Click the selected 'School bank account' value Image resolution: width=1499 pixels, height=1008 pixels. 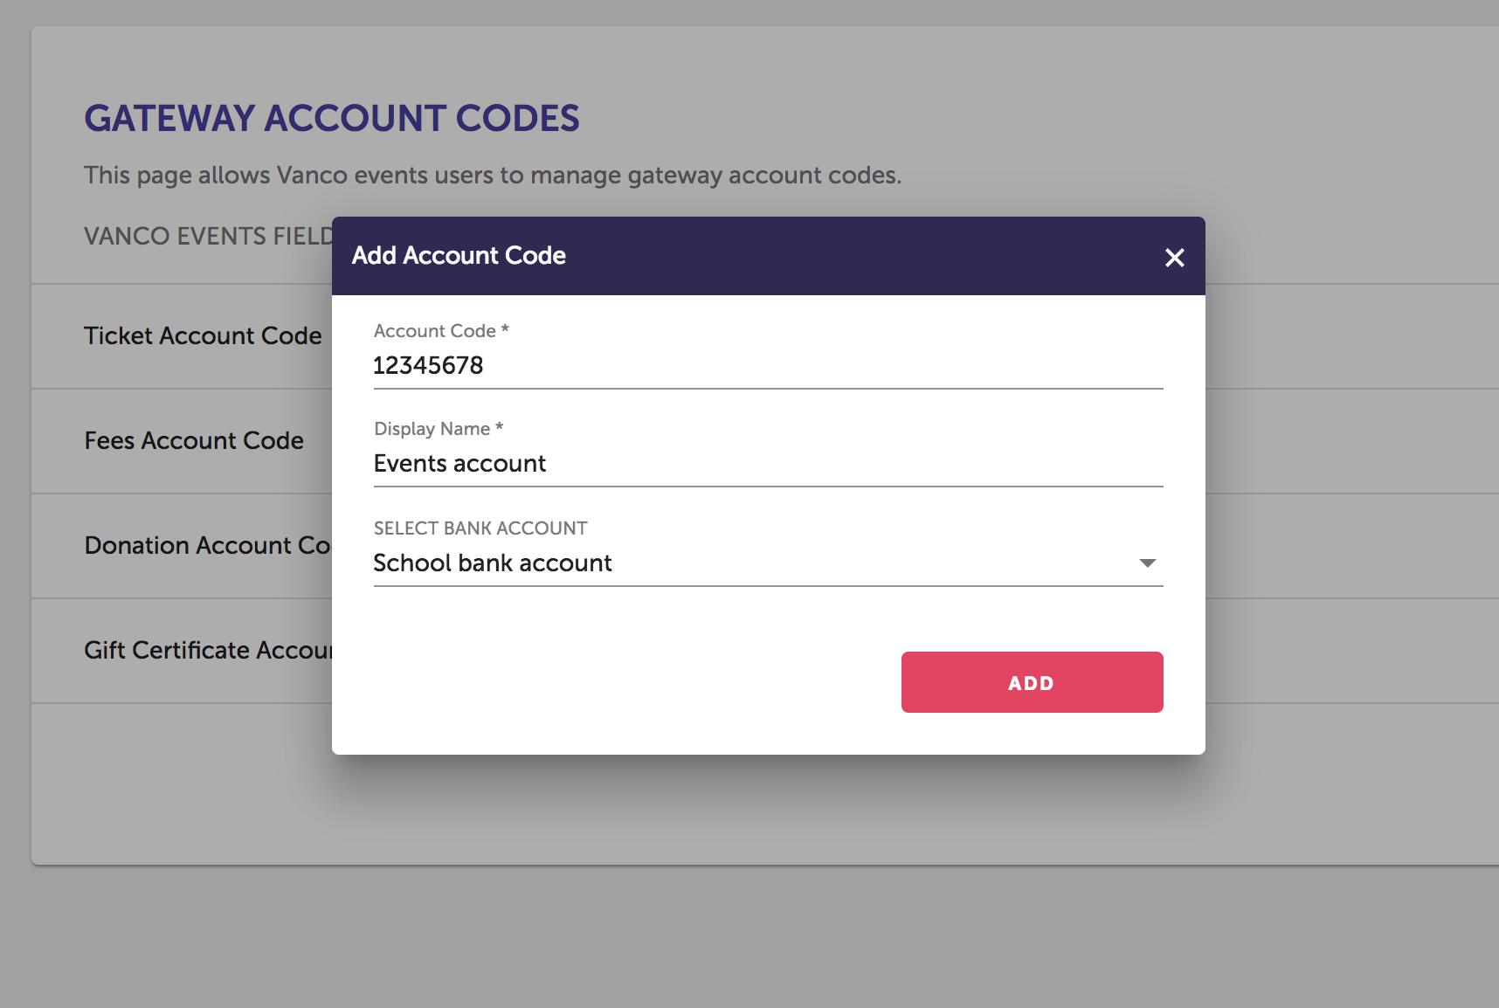point(493,563)
